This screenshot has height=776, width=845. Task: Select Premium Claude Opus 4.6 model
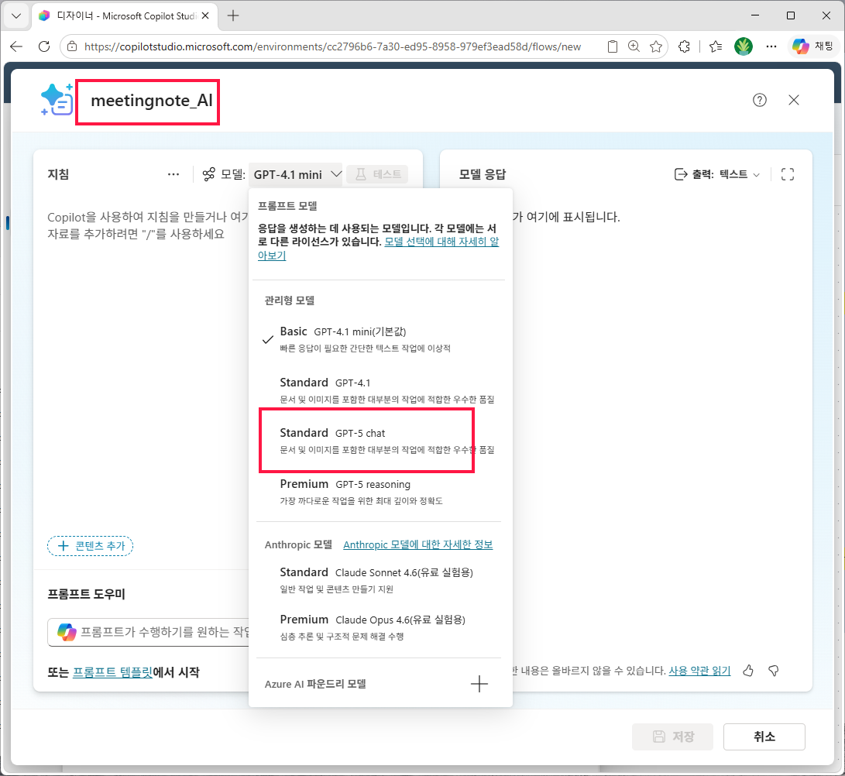click(380, 627)
